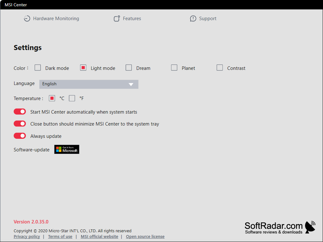Click the Hardware Monitoring clock icon
Viewport: 323px width, 242px height.
tap(27, 19)
